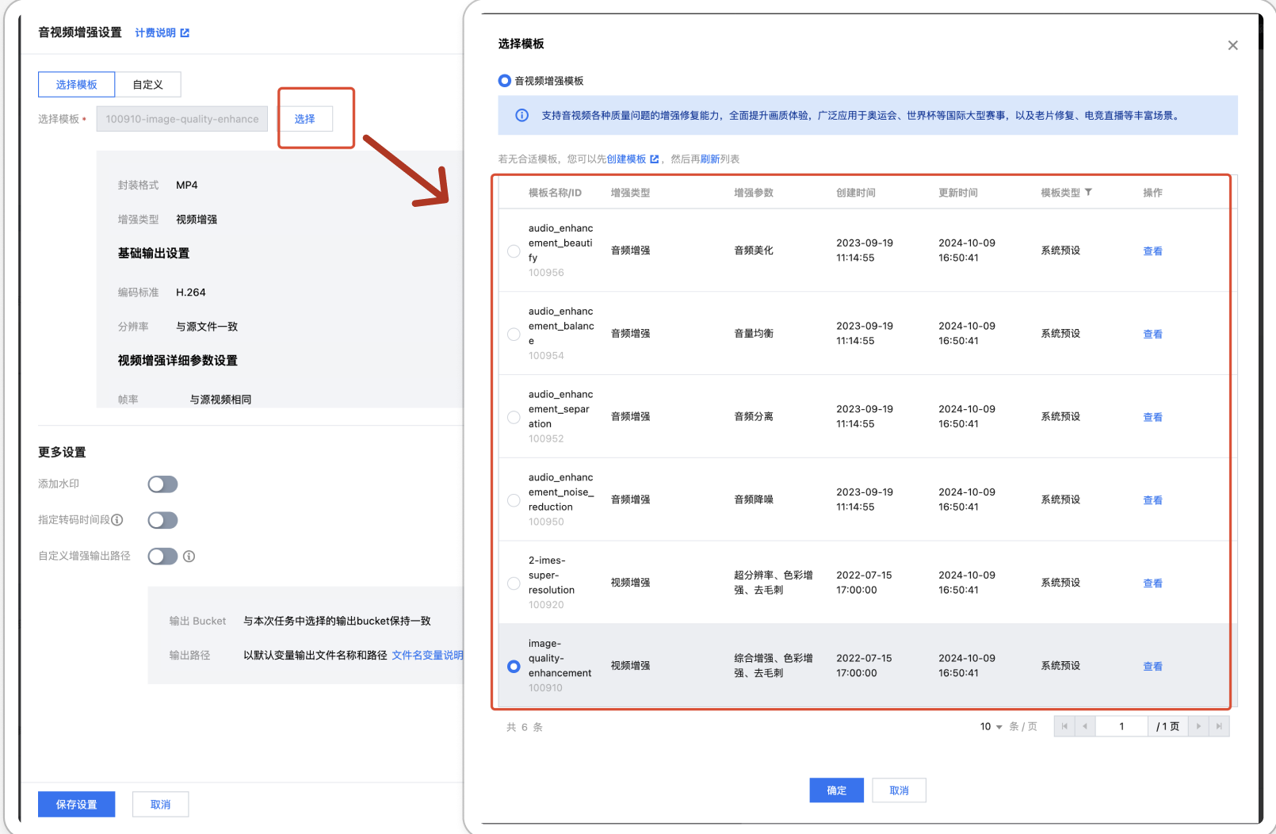
Task: Click 查看 for template 100920
Action: (x=1152, y=583)
